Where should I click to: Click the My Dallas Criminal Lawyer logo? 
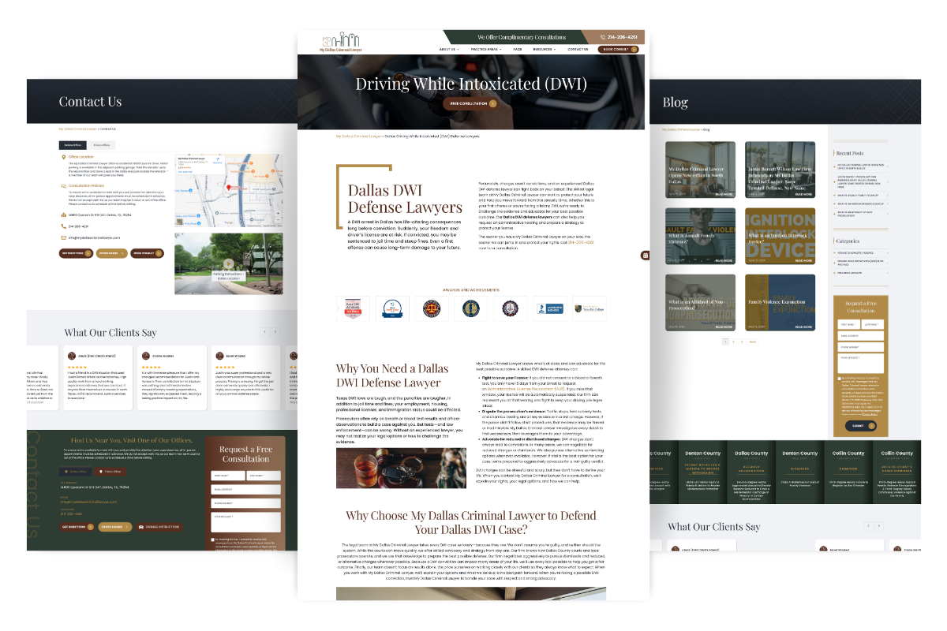point(341,42)
